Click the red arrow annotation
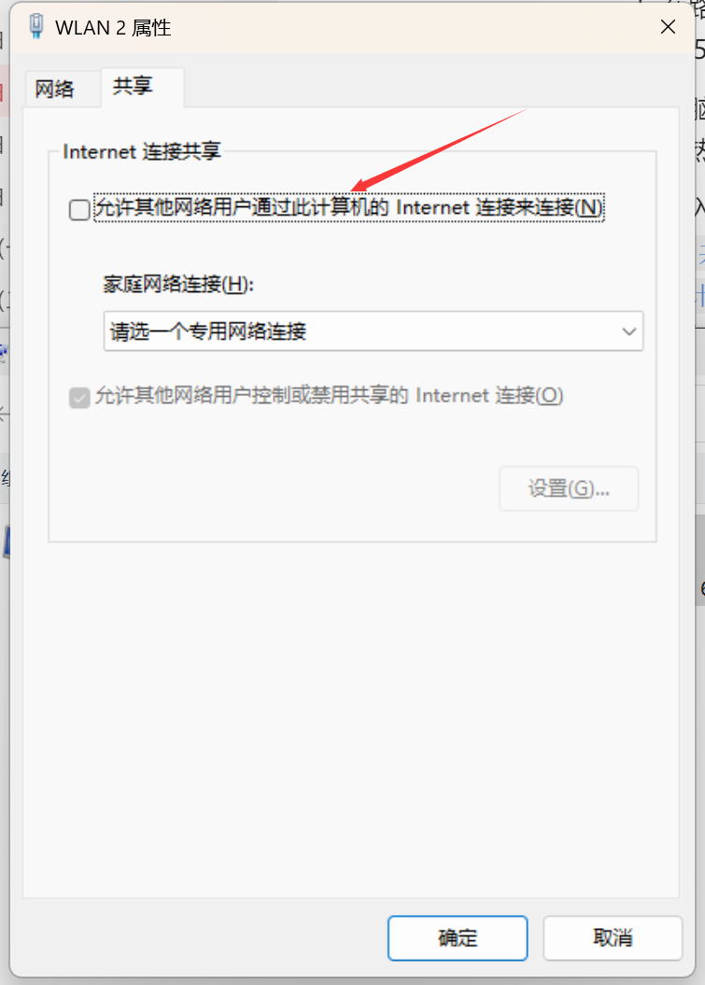This screenshot has width=705, height=985. (438, 150)
